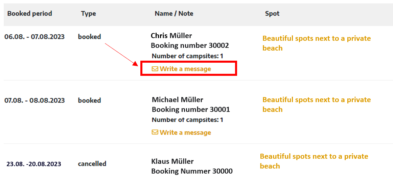Click Michael Müller's name
393x182 pixels.
[178, 100]
